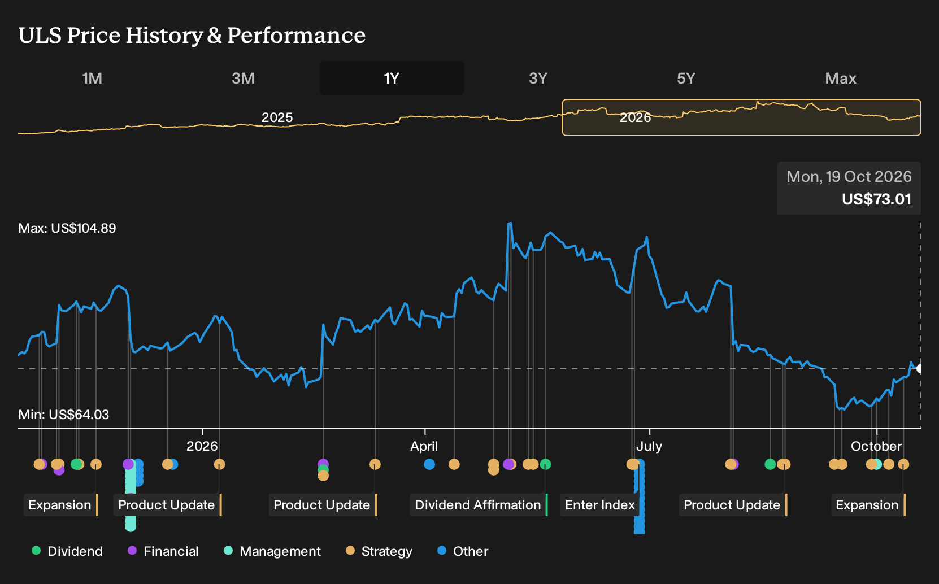Click the 2025 label in the overview chart
The height and width of the screenshot is (584, 939).
pyautogui.click(x=277, y=117)
